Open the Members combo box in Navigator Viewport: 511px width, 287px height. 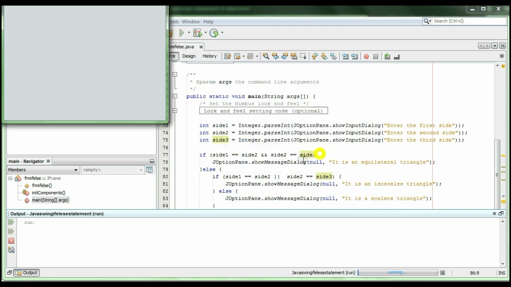[x=43, y=170]
